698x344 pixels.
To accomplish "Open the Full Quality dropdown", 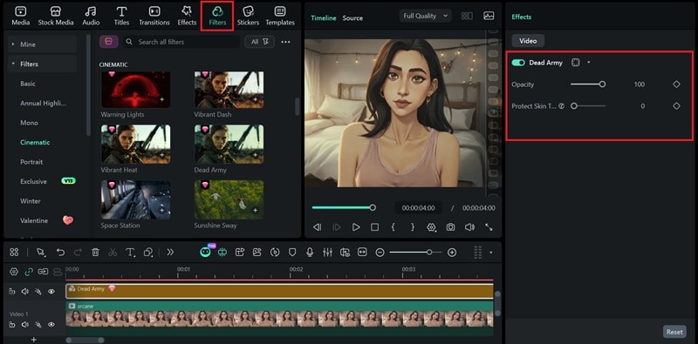I will [x=426, y=16].
